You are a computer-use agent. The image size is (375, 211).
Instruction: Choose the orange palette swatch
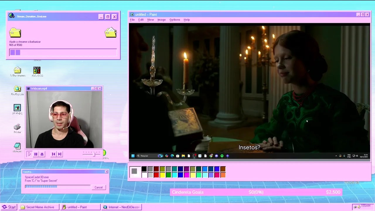223,175
